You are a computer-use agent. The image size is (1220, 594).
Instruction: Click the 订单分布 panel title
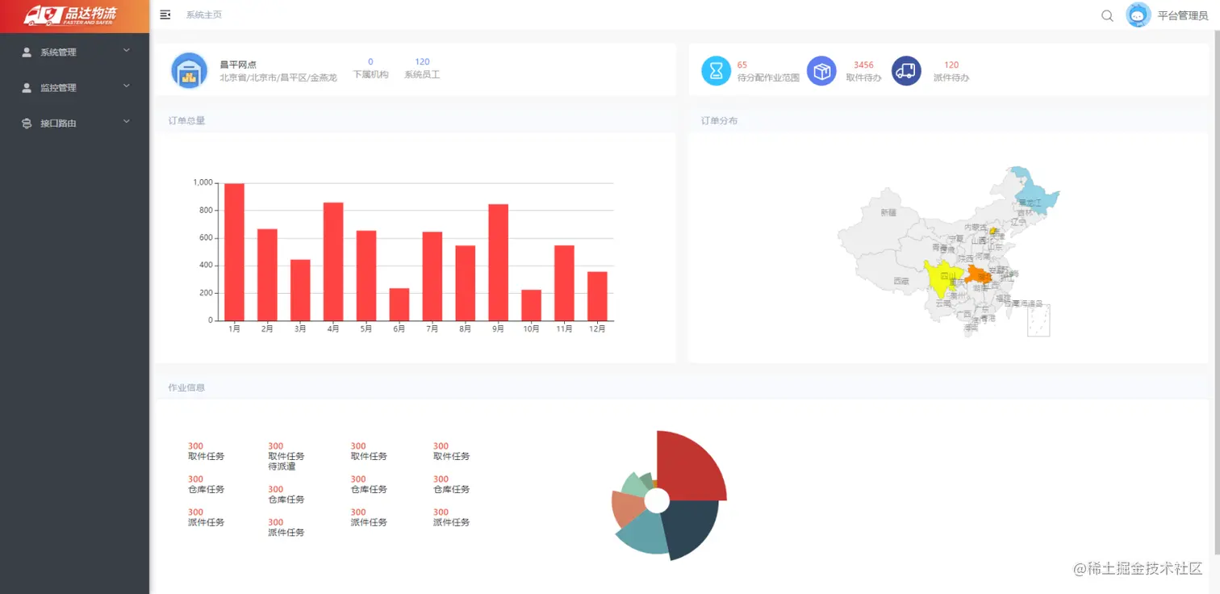click(719, 121)
